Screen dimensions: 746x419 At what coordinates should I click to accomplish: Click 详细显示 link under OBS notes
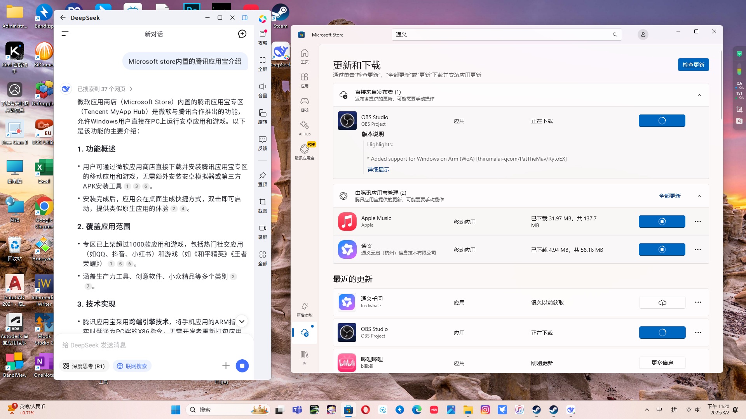(x=378, y=170)
